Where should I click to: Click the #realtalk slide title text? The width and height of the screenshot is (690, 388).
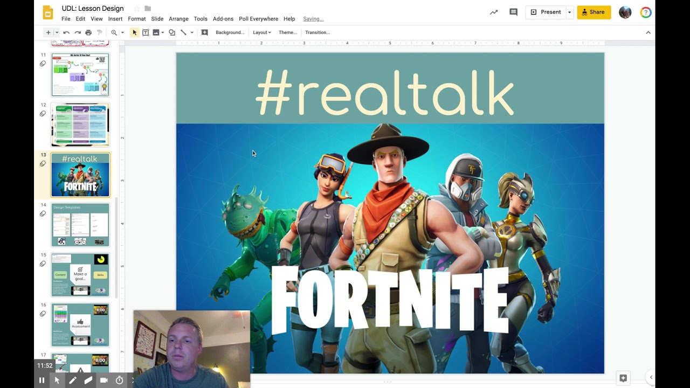click(x=384, y=94)
